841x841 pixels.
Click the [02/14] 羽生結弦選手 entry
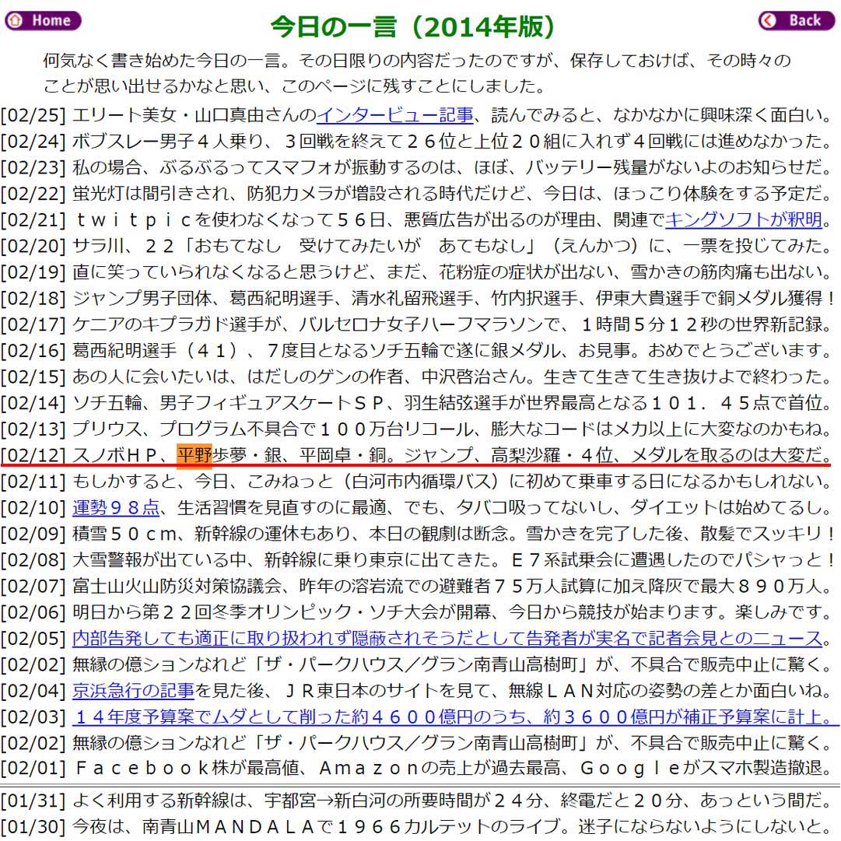pos(416,403)
